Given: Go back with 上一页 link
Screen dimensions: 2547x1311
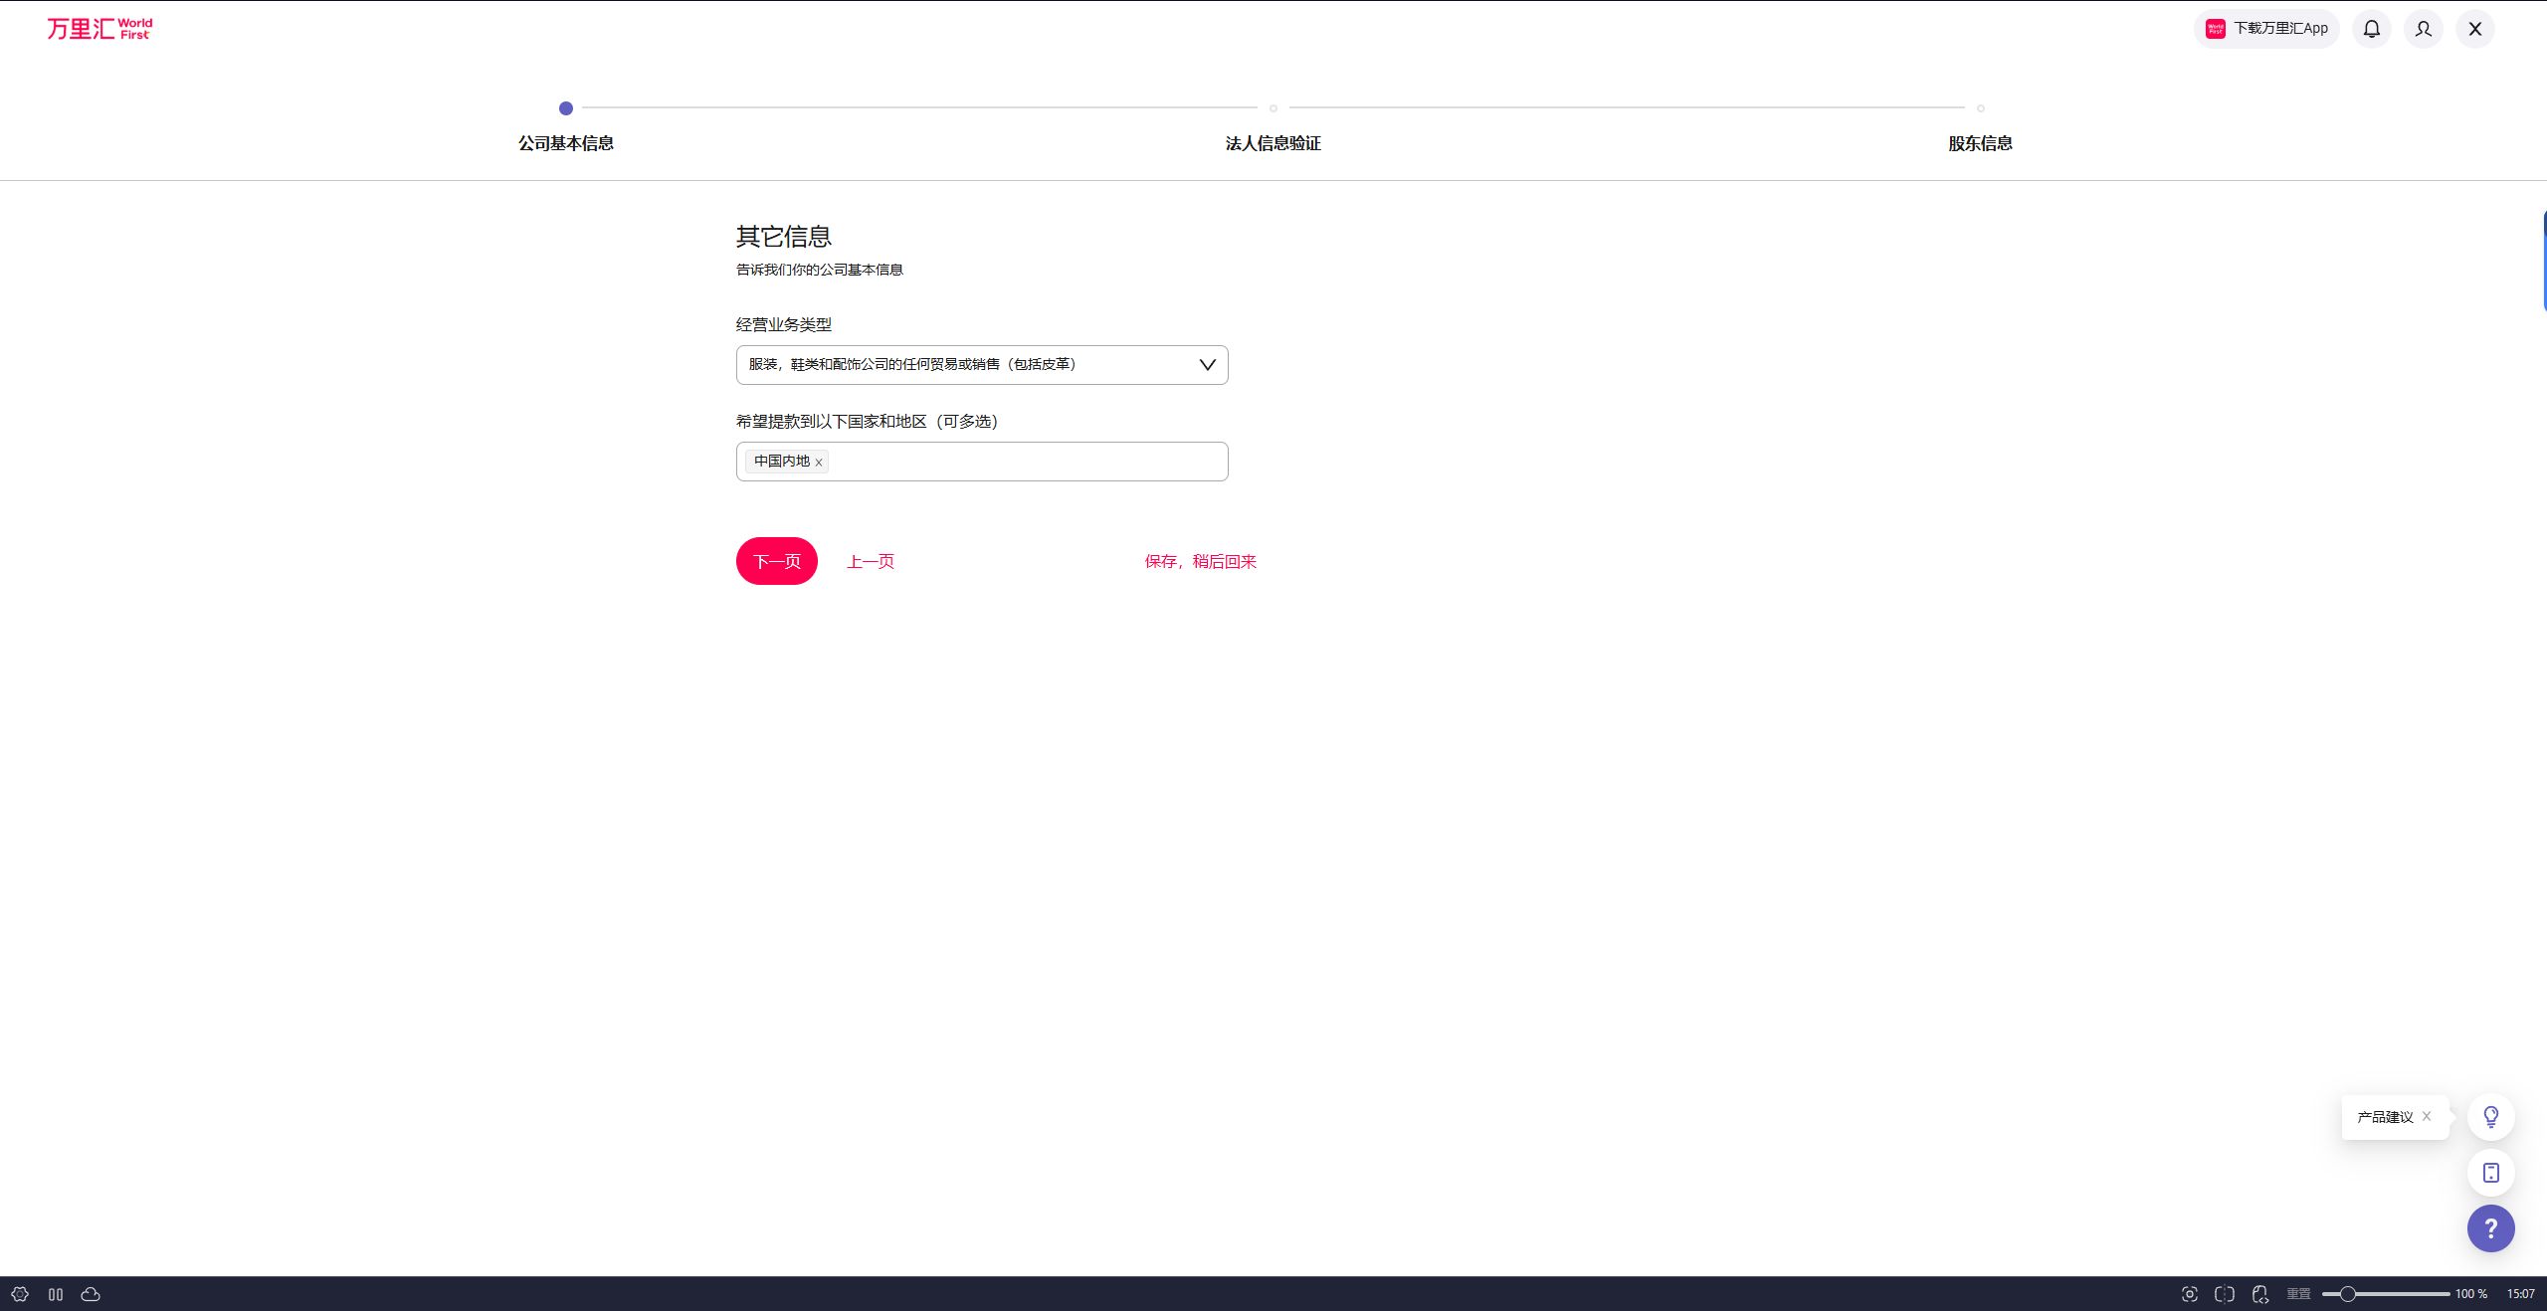Looking at the screenshot, I should (x=871, y=562).
